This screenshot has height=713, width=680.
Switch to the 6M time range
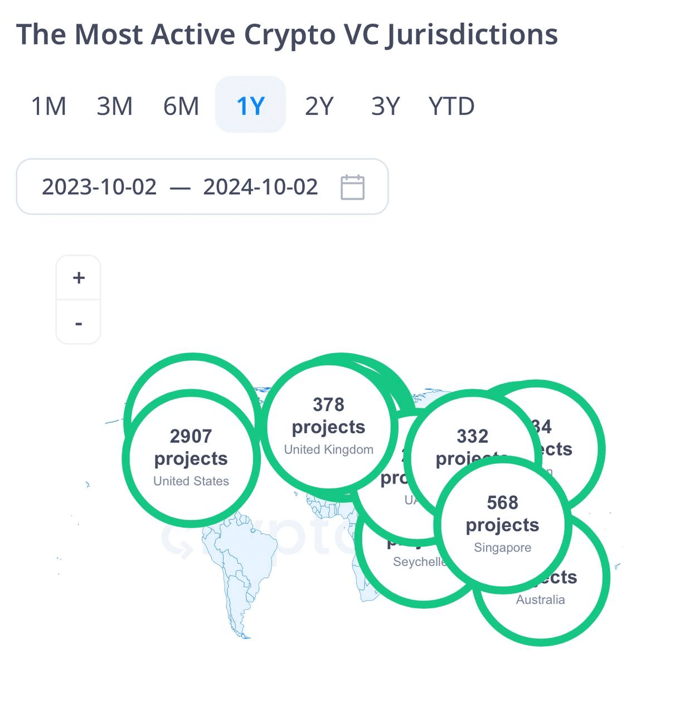point(181,106)
